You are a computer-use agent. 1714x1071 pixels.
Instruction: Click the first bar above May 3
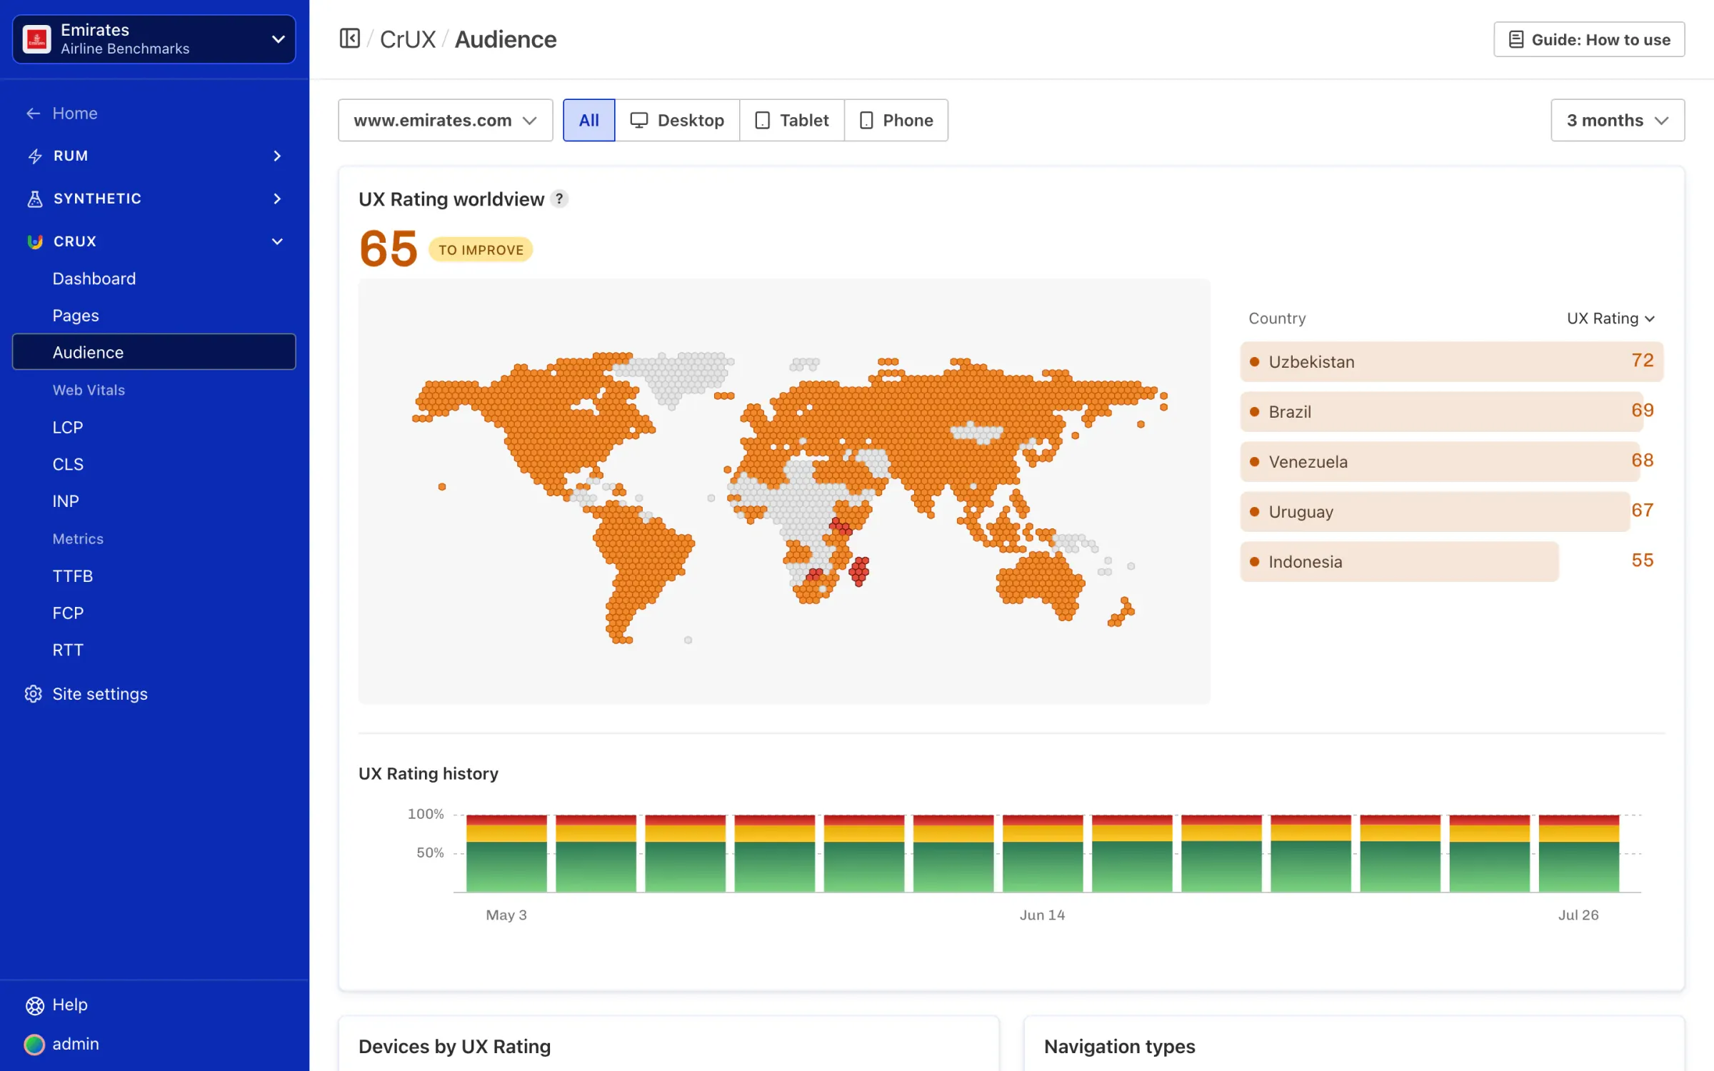pyautogui.click(x=506, y=853)
